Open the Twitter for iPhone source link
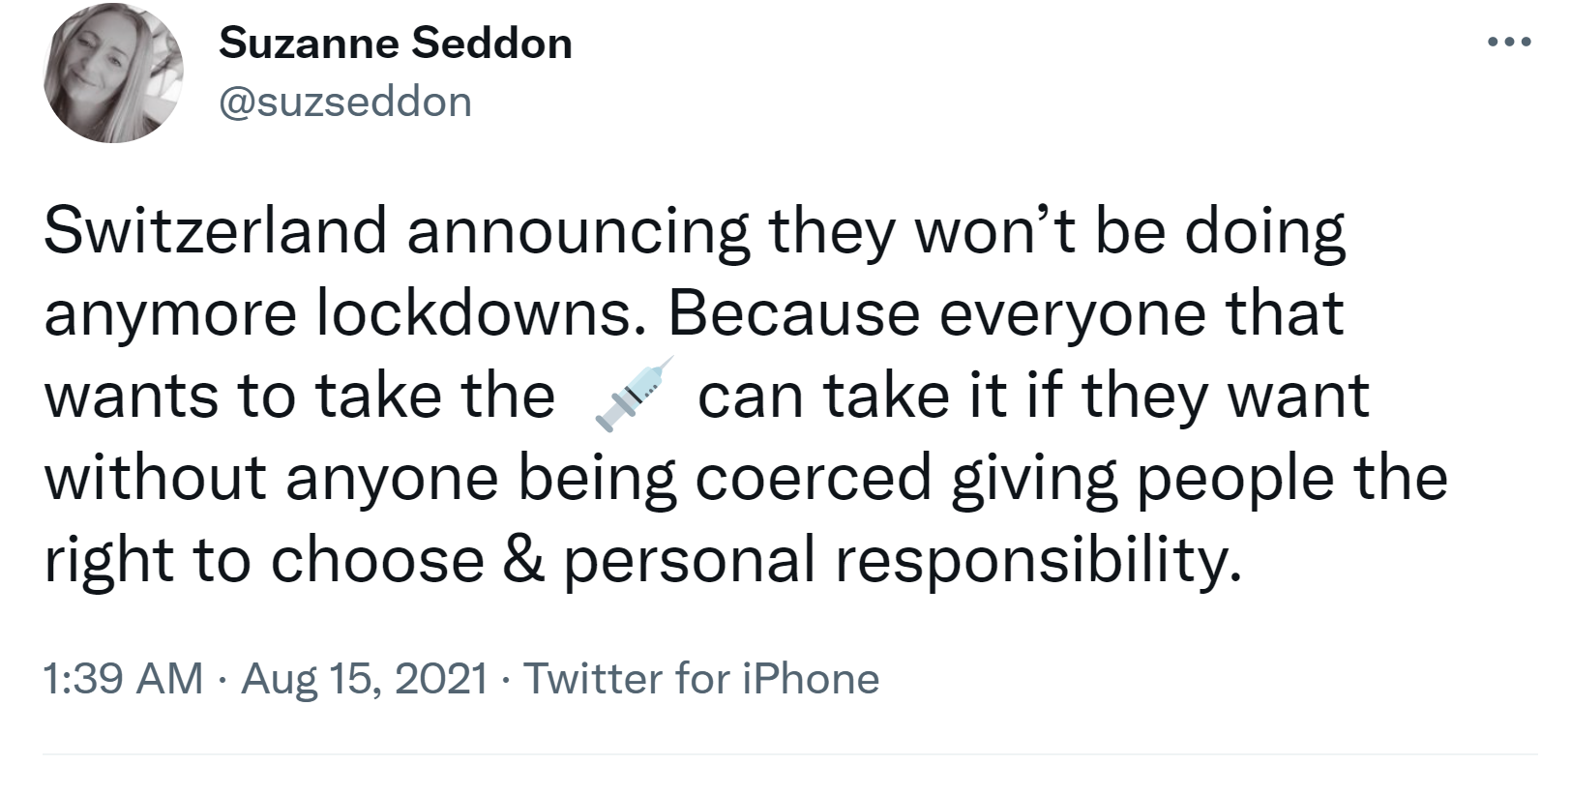This screenshot has height=794, width=1571. pos(700,679)
